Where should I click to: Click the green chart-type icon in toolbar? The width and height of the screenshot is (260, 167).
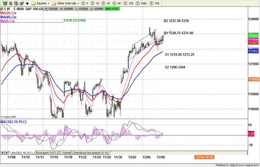pyautogui.click(x=5, y=3)
